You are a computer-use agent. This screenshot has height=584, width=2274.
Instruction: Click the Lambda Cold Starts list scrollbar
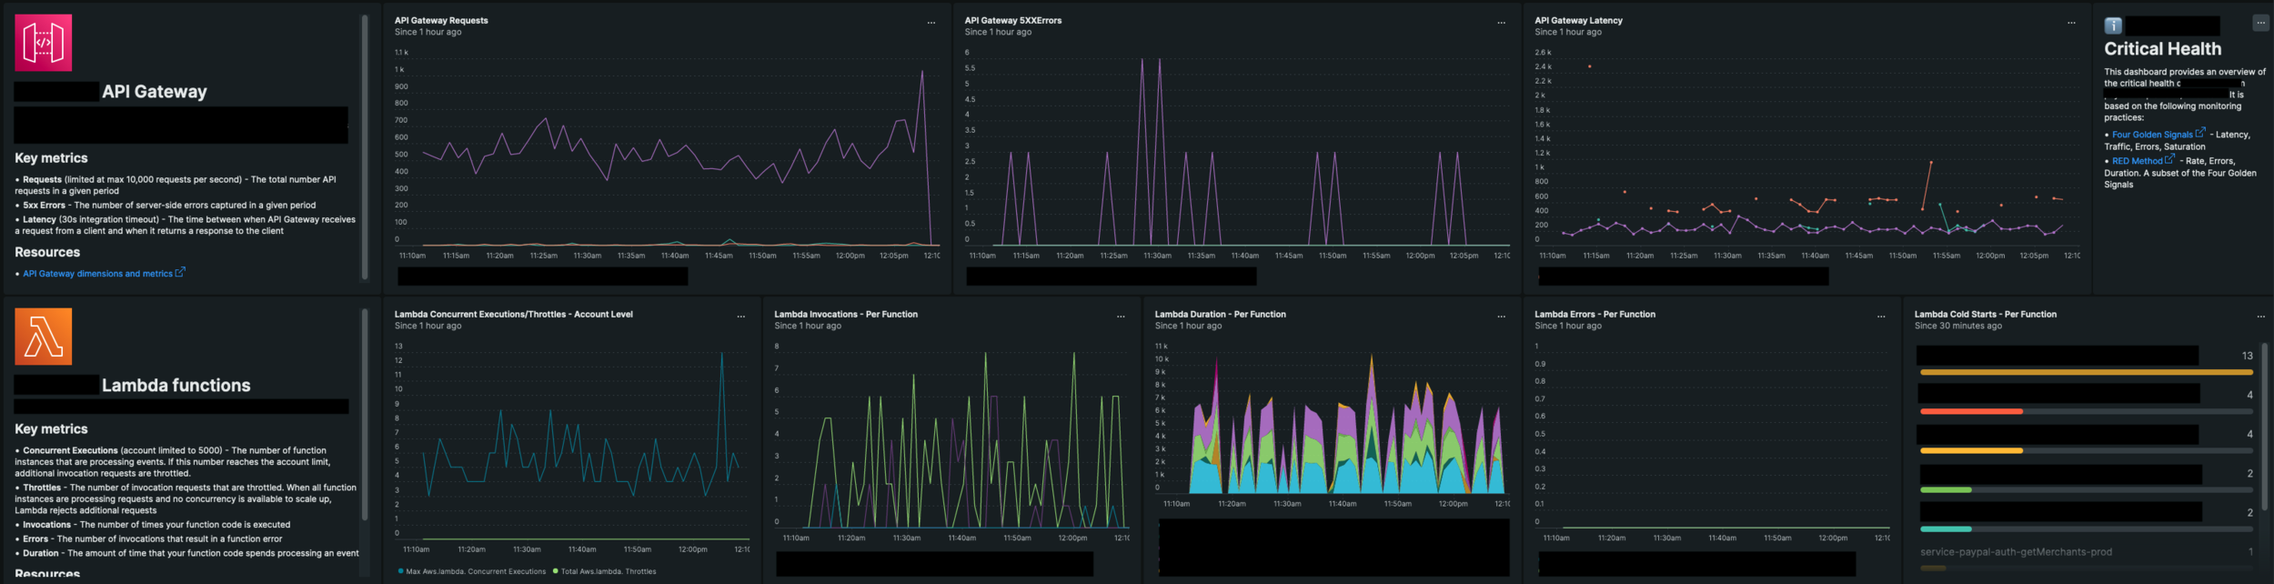coord(2264,426)
